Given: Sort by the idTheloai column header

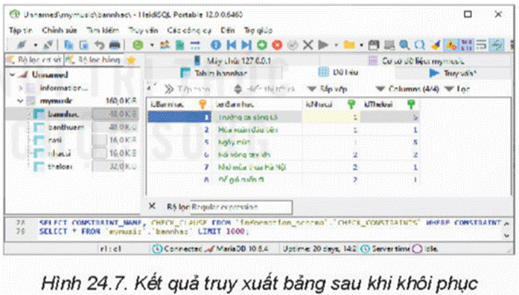Looking at the screenshot, I should (390, 104).
